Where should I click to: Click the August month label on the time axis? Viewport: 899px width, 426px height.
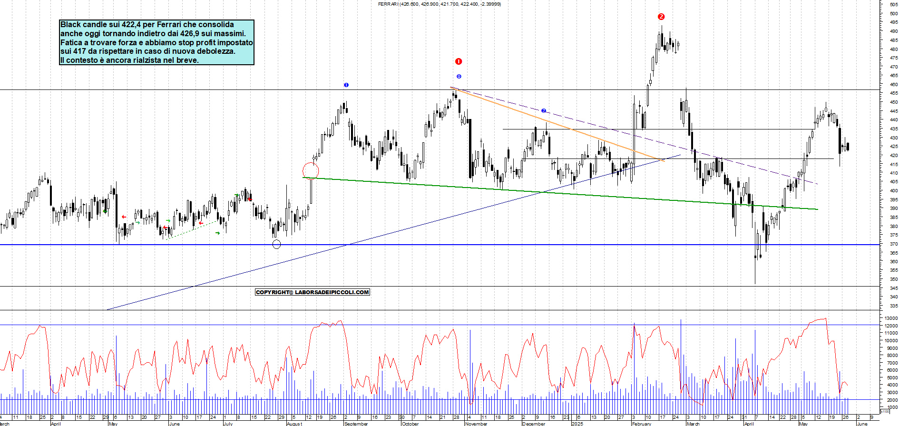point(294,424)
